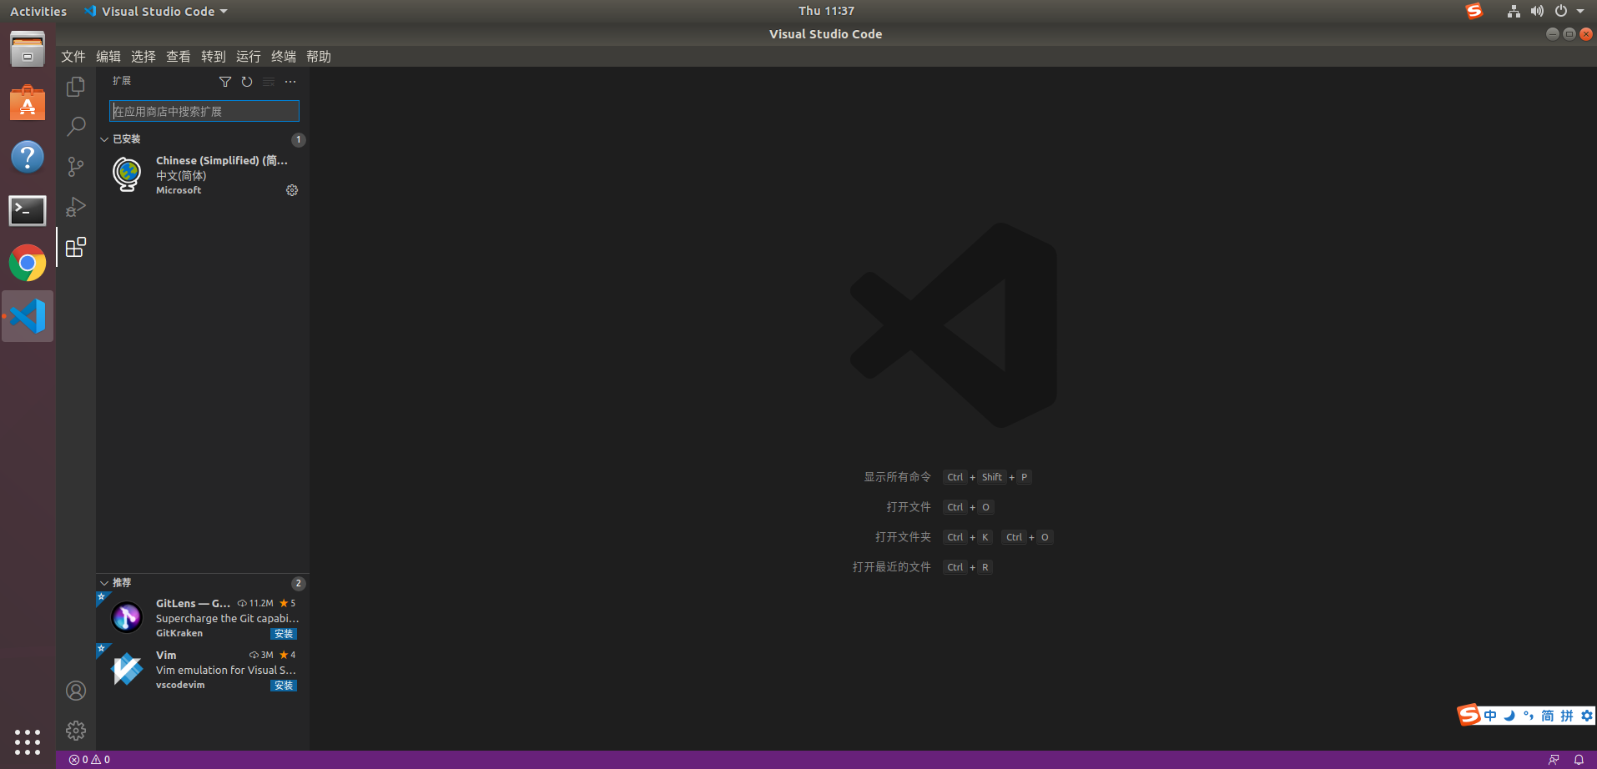Open errors and warnings in status bar
1597x769 pixels.
89,760
